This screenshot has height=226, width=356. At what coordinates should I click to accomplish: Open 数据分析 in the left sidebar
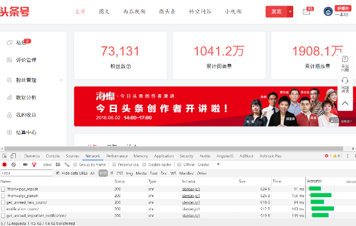pyautogui.click(x=26, y=97)
